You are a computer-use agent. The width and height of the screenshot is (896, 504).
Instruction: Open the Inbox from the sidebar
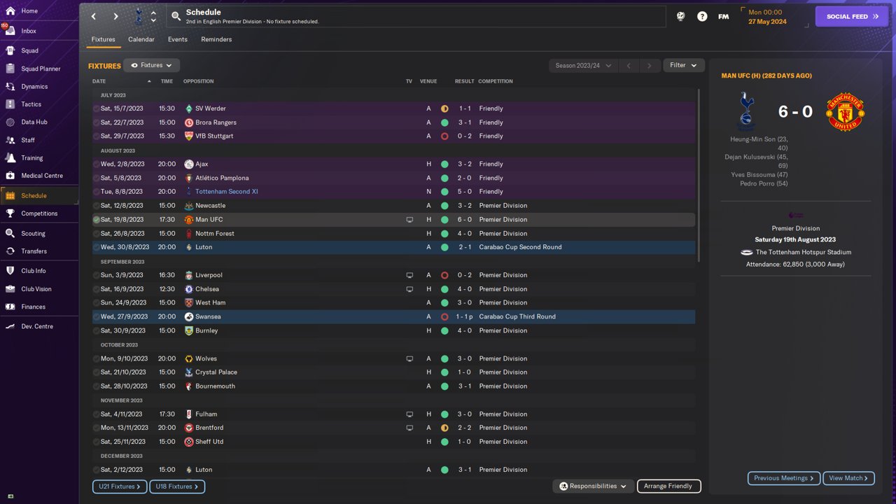coord(28,31)
